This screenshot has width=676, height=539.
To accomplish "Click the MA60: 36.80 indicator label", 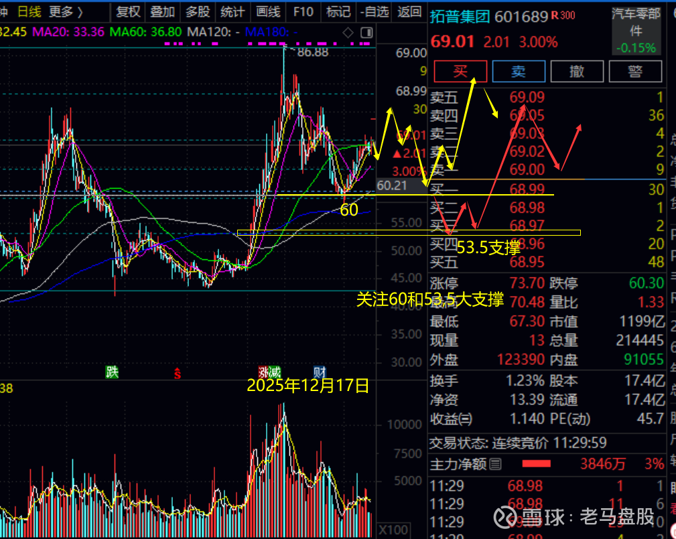I will 145,32.
